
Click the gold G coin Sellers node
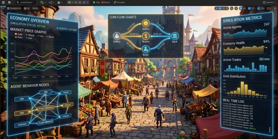pos(146,24)
